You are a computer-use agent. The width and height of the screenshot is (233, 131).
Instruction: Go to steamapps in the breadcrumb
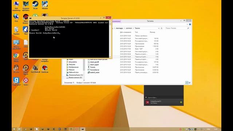click(x=119, y=28)
